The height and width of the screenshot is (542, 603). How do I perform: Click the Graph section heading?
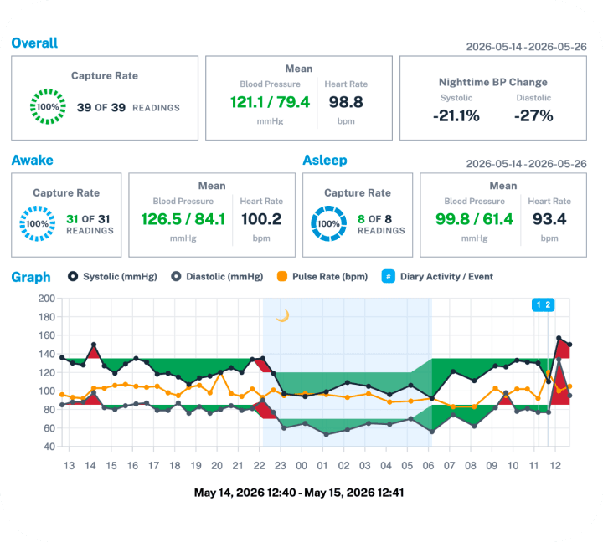point(31,277)
